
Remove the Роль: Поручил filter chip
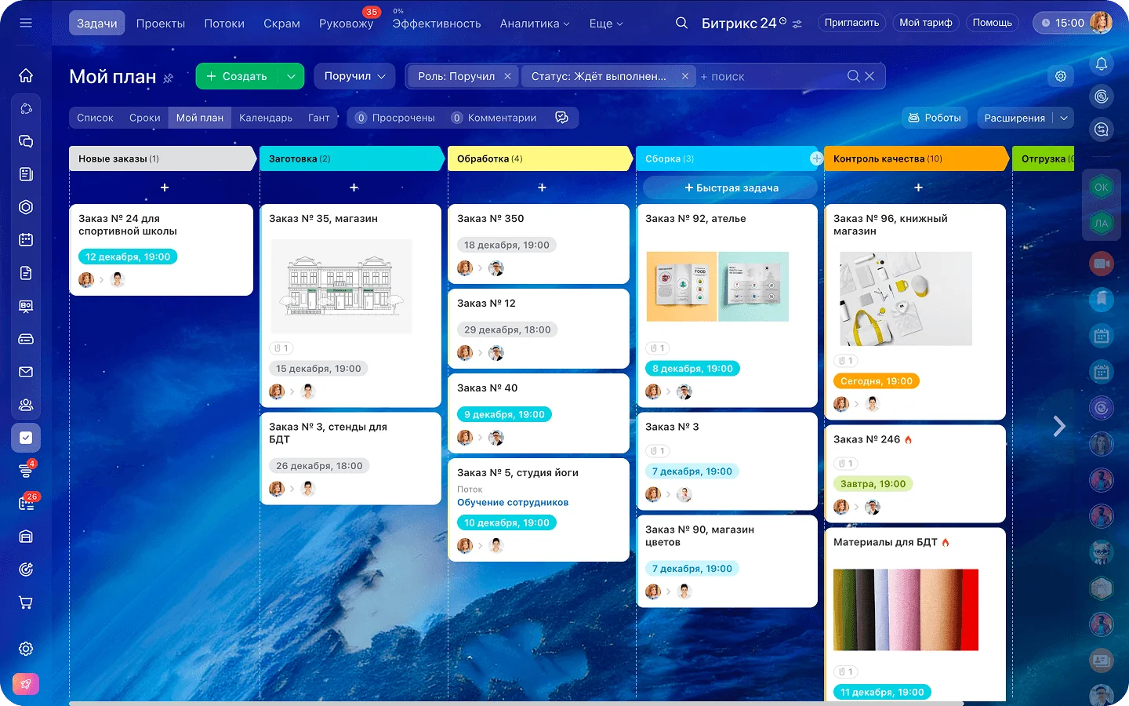point(507,76)
